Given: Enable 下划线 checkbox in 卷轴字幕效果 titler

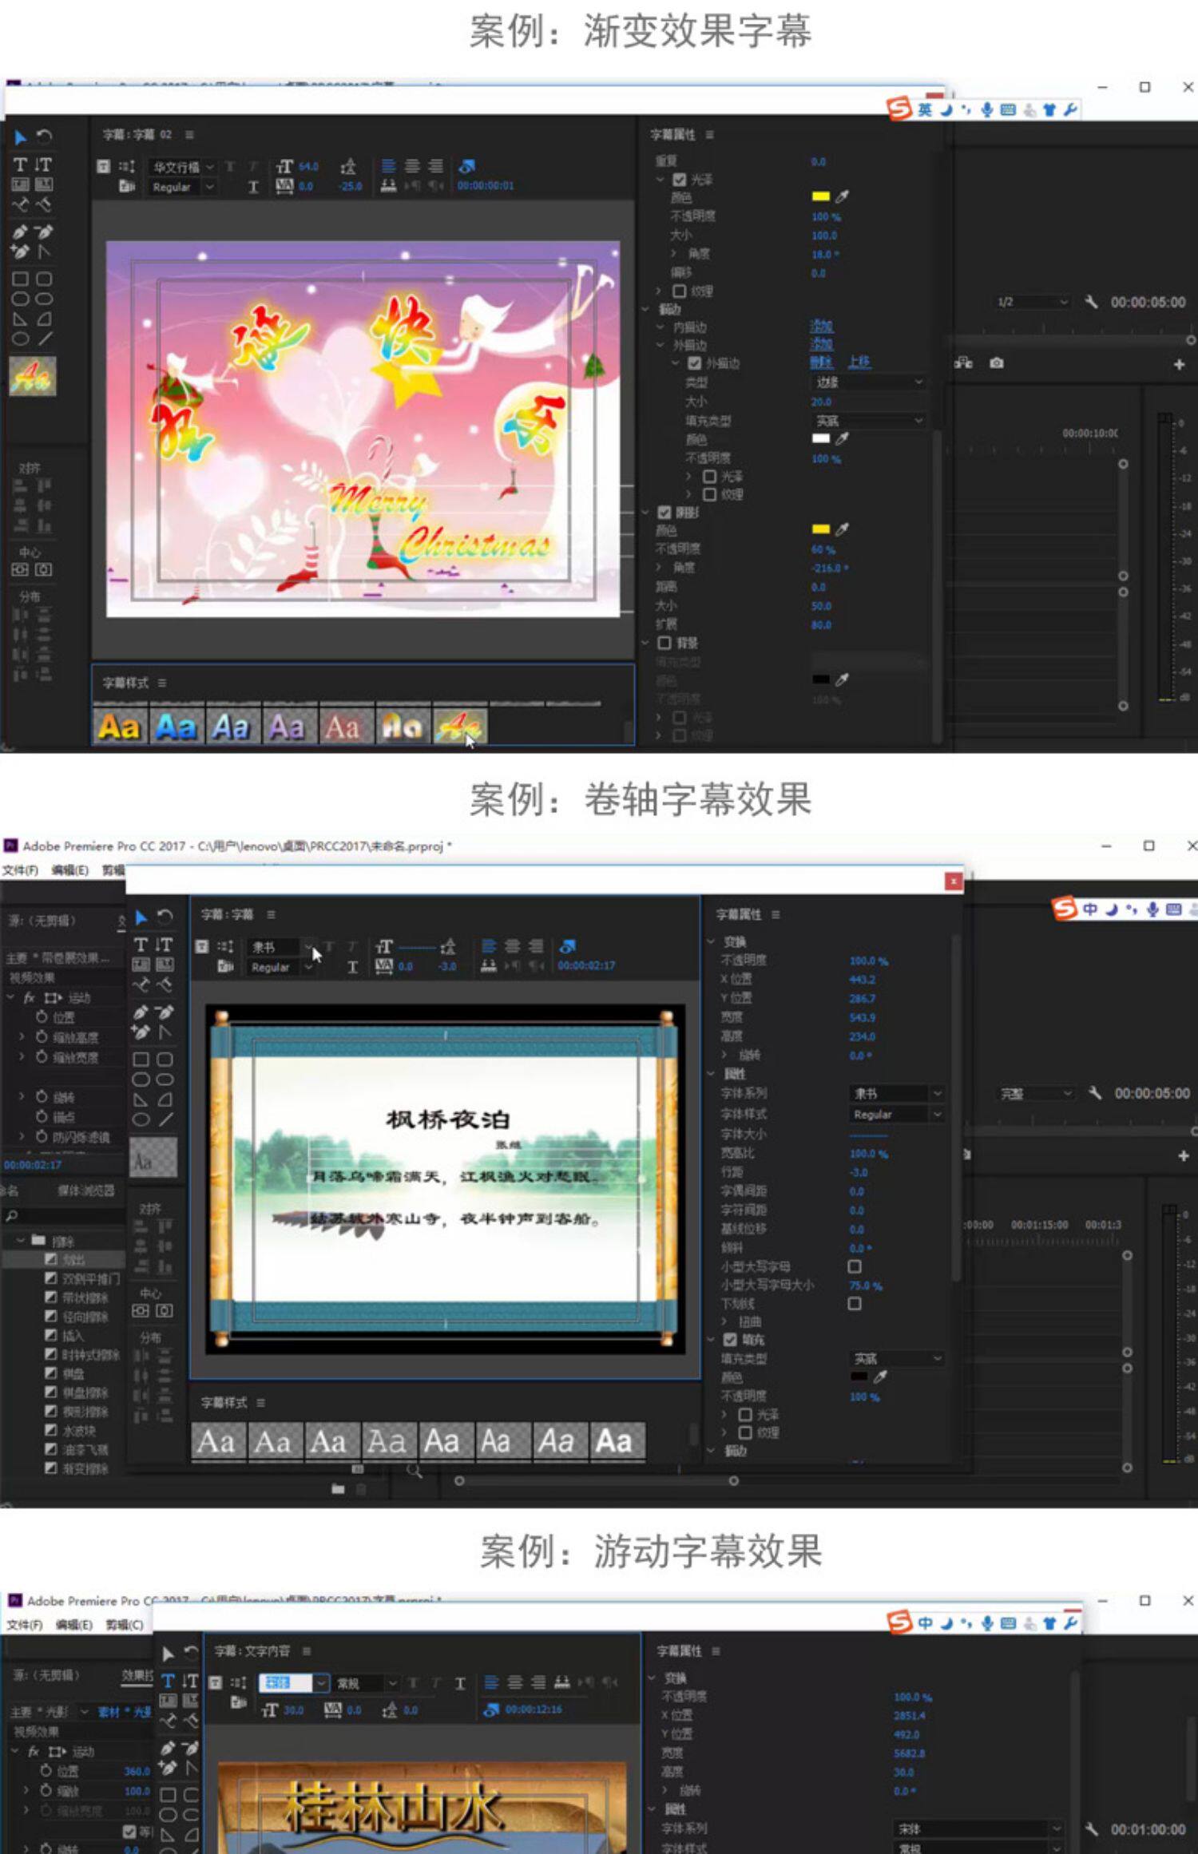Looking at the screenshot, I should [855, 1304].
